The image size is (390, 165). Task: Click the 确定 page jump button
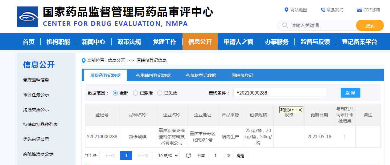pos(240,156)
